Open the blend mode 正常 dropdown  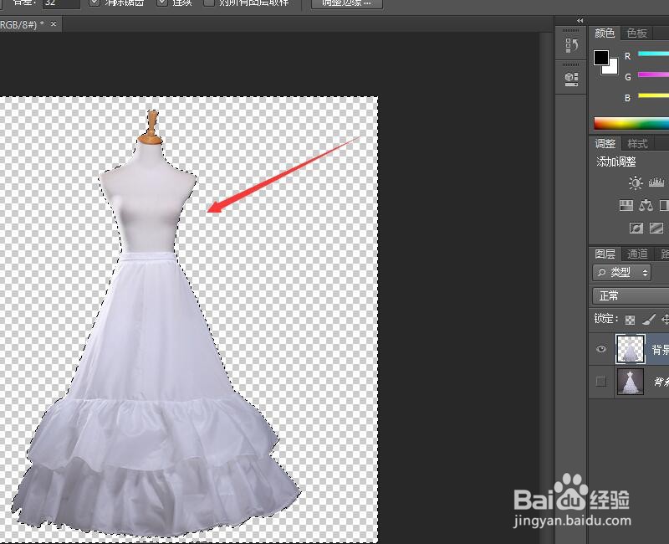click(x=631, y=295)
